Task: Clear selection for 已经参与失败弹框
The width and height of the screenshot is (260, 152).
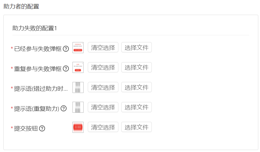Action: pos(103,47)
